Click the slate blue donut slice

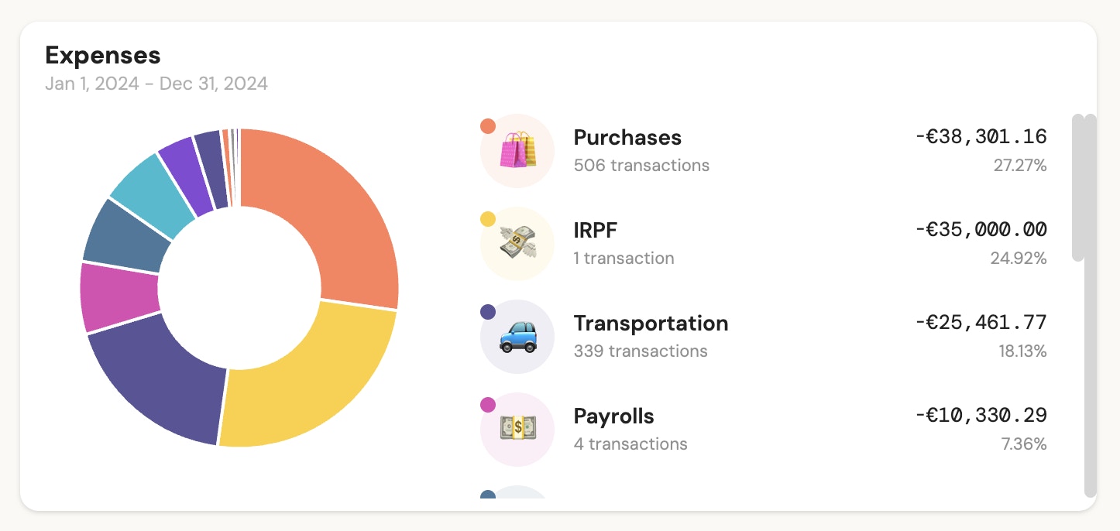[x=124, y=236]
